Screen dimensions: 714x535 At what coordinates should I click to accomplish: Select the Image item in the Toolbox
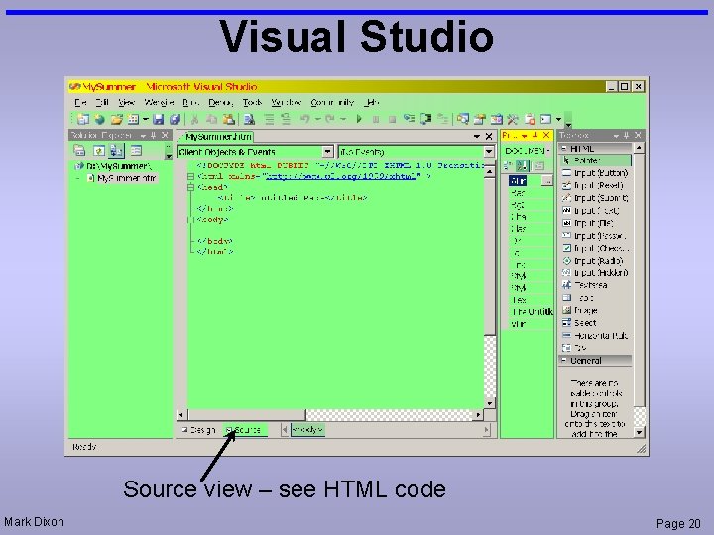tap(595, 310)
